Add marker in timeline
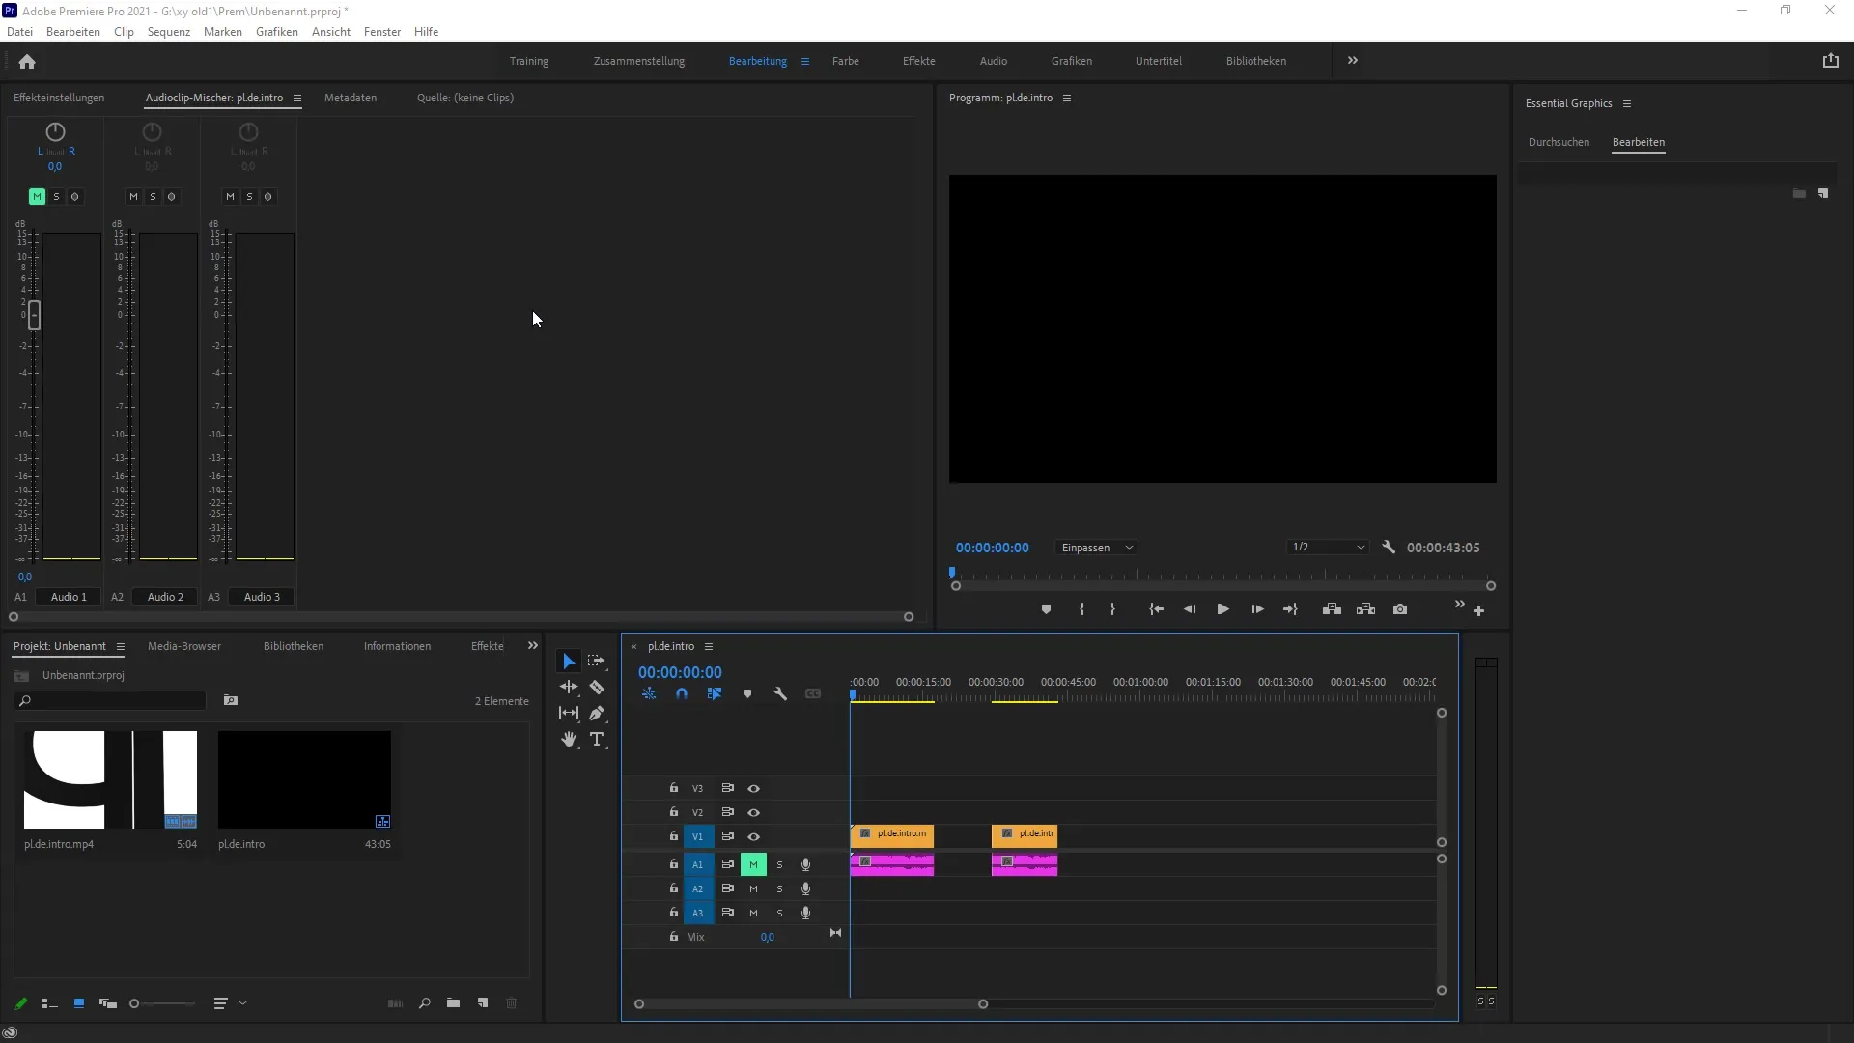Screen dimensions: 1854x1043 [747, 694]
